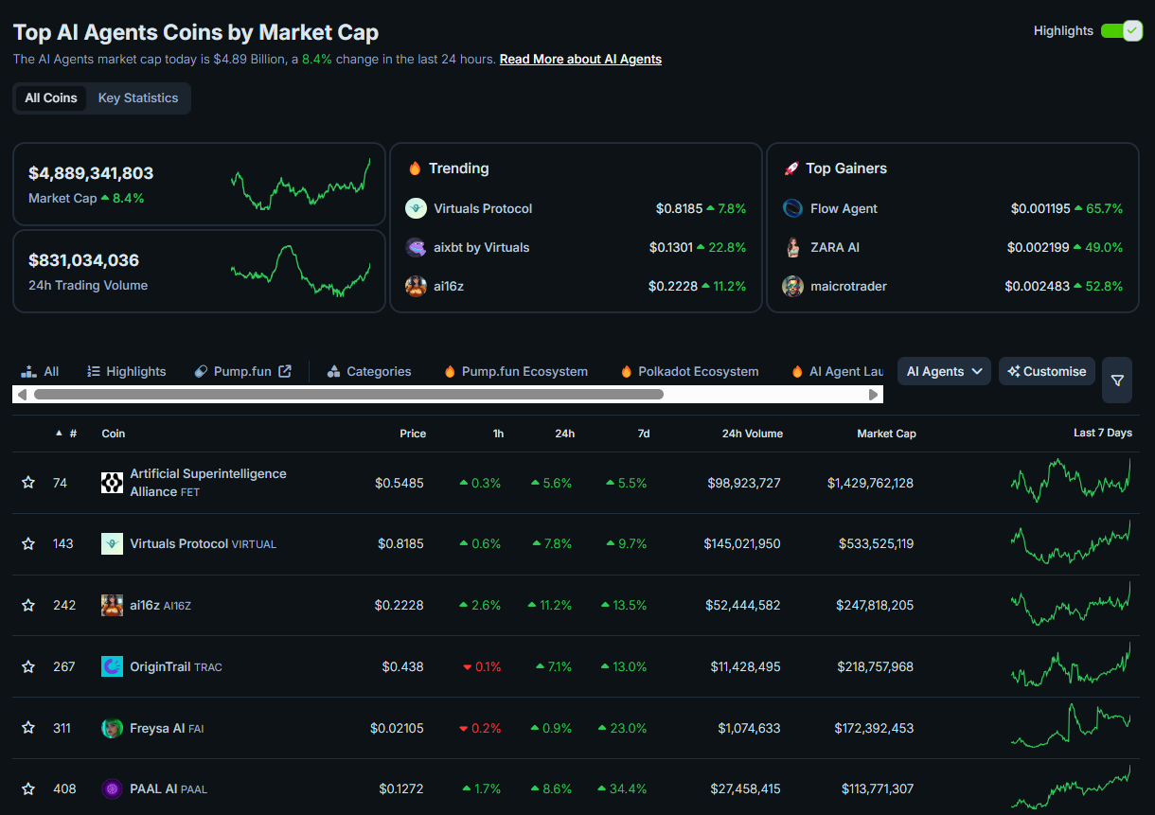The height and width of the screenshot is (815, 1155).
Task: Open Freysa AI 7-day sparkline chart
Action: tap(1071, 727)
